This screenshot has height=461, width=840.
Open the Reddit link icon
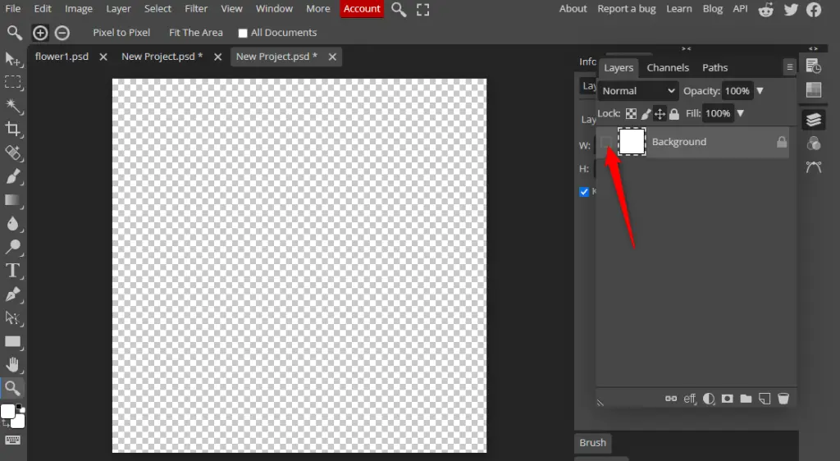click(x=766, y=9)
